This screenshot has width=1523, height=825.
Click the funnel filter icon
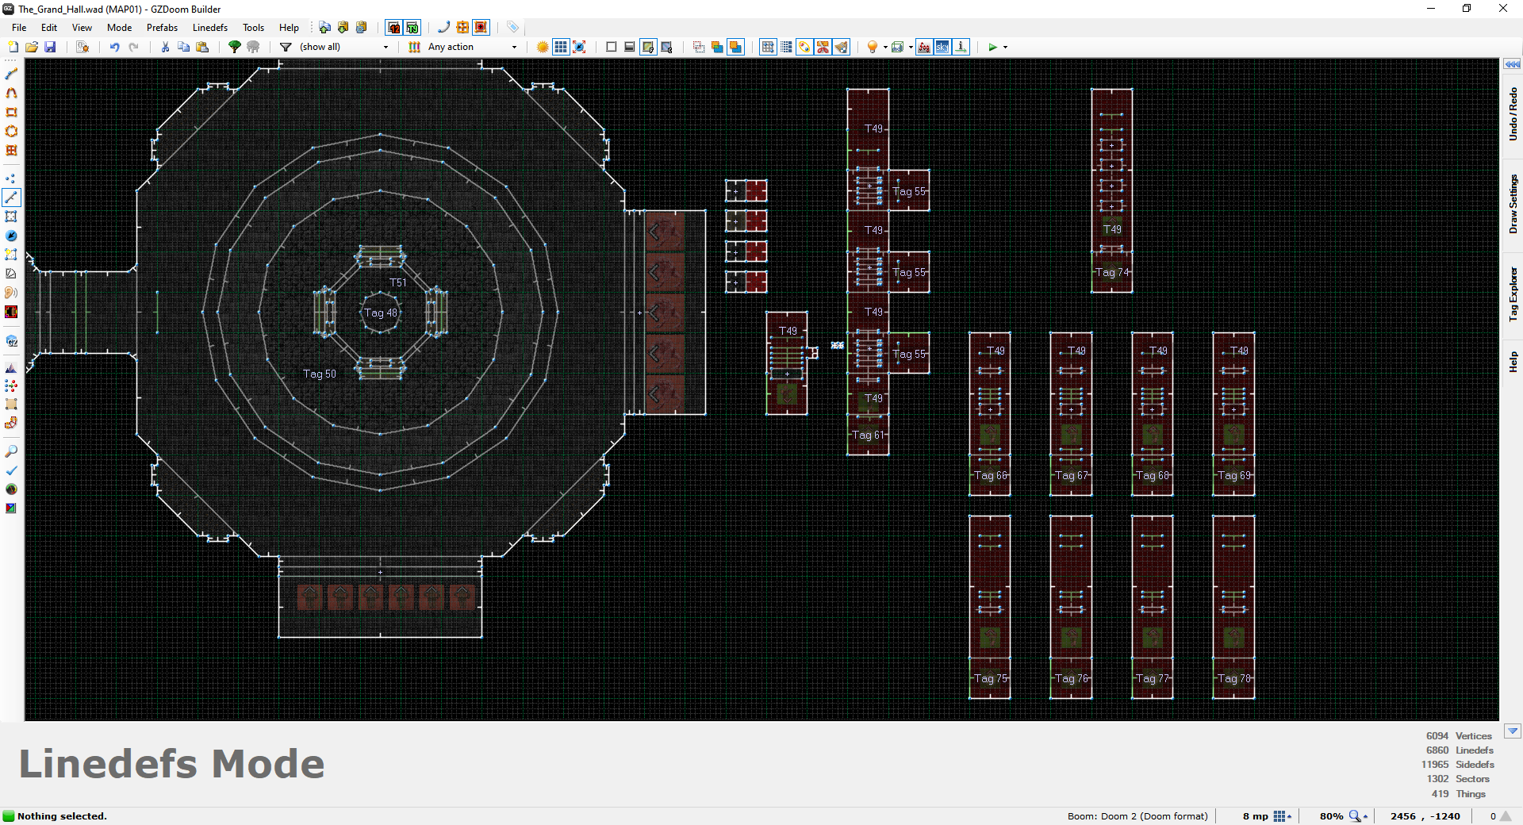(286, 47)
